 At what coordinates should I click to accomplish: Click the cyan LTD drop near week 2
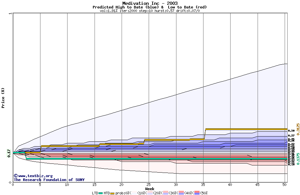(x=25, y=155)
